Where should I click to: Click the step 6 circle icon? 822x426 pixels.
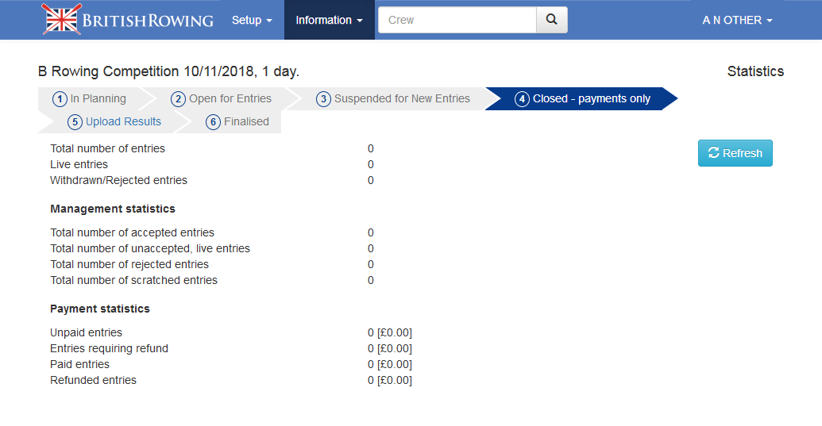pos(213,122)
